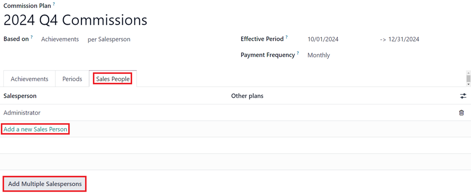Screen dimensions: 471x193
Task: Open the 12/31/2024 end date picker
Action: click(403, 39)
